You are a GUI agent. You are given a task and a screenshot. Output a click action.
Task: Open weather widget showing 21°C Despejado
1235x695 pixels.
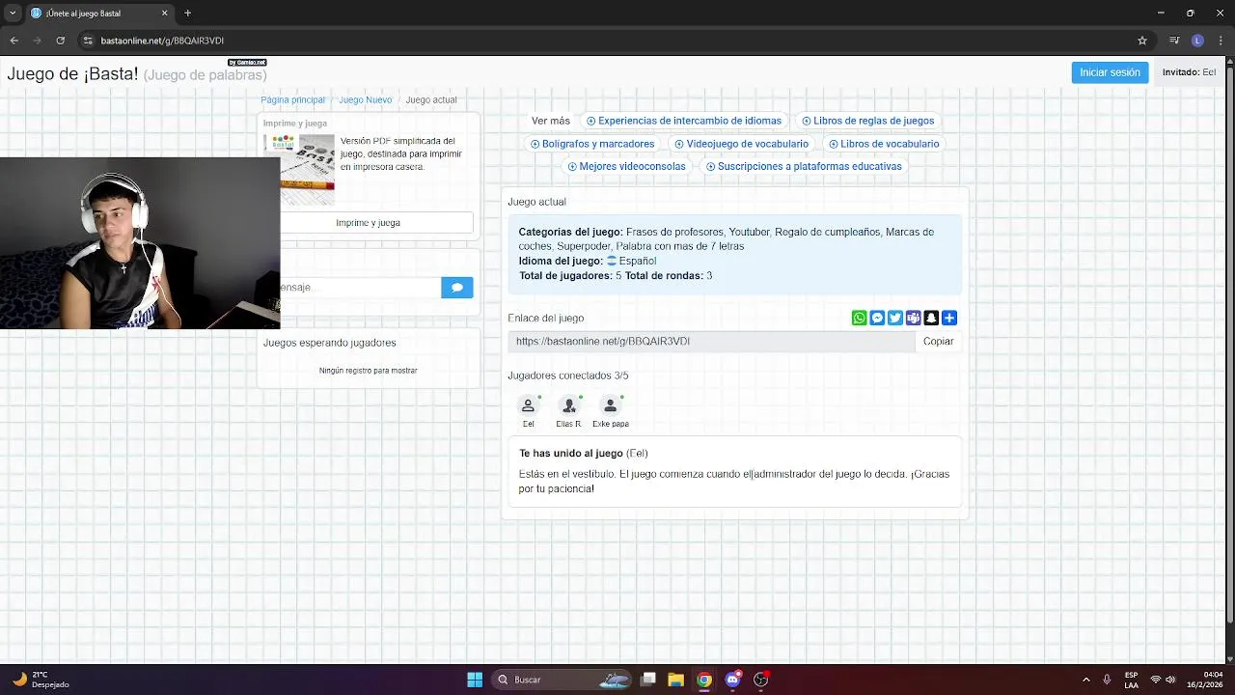click(x=42, y=680)
